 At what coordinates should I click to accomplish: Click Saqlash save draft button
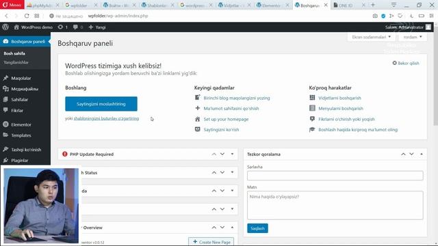click(x=257, y=228)
